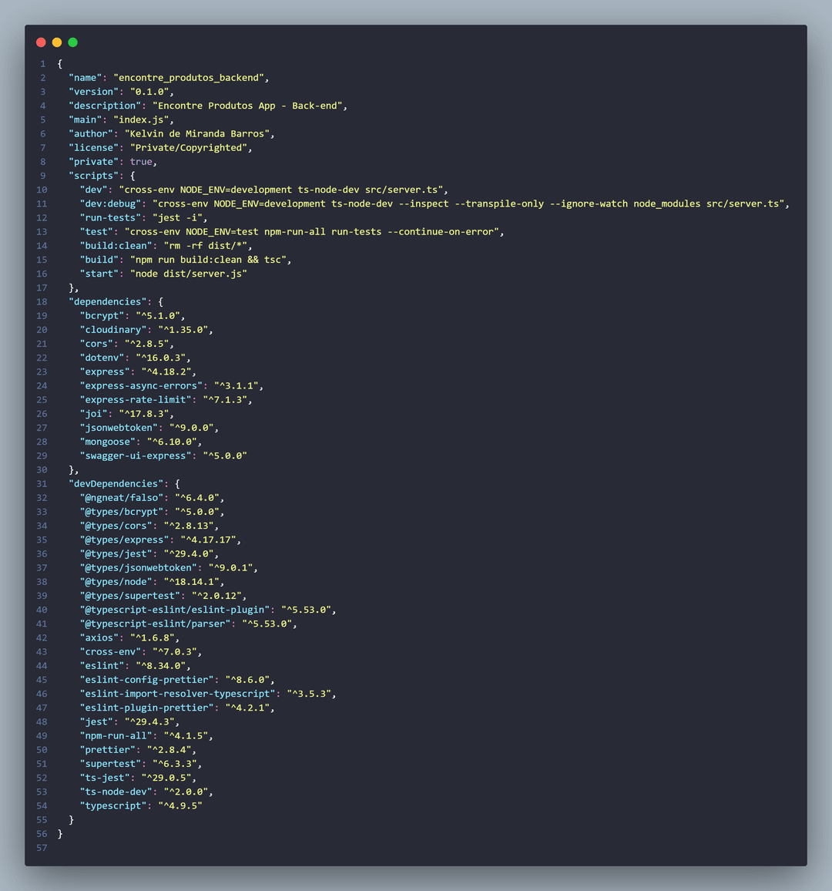Image resolution: width=832 pixels, height=891 pixels.
Task: Click the "express-rate-limit" key
Action: tap(136, 400)
